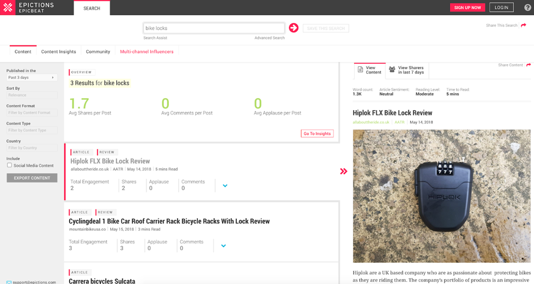Open Filter by Country dropdown
This screenshot has height=284, width=534.
(x=32, y=148)
